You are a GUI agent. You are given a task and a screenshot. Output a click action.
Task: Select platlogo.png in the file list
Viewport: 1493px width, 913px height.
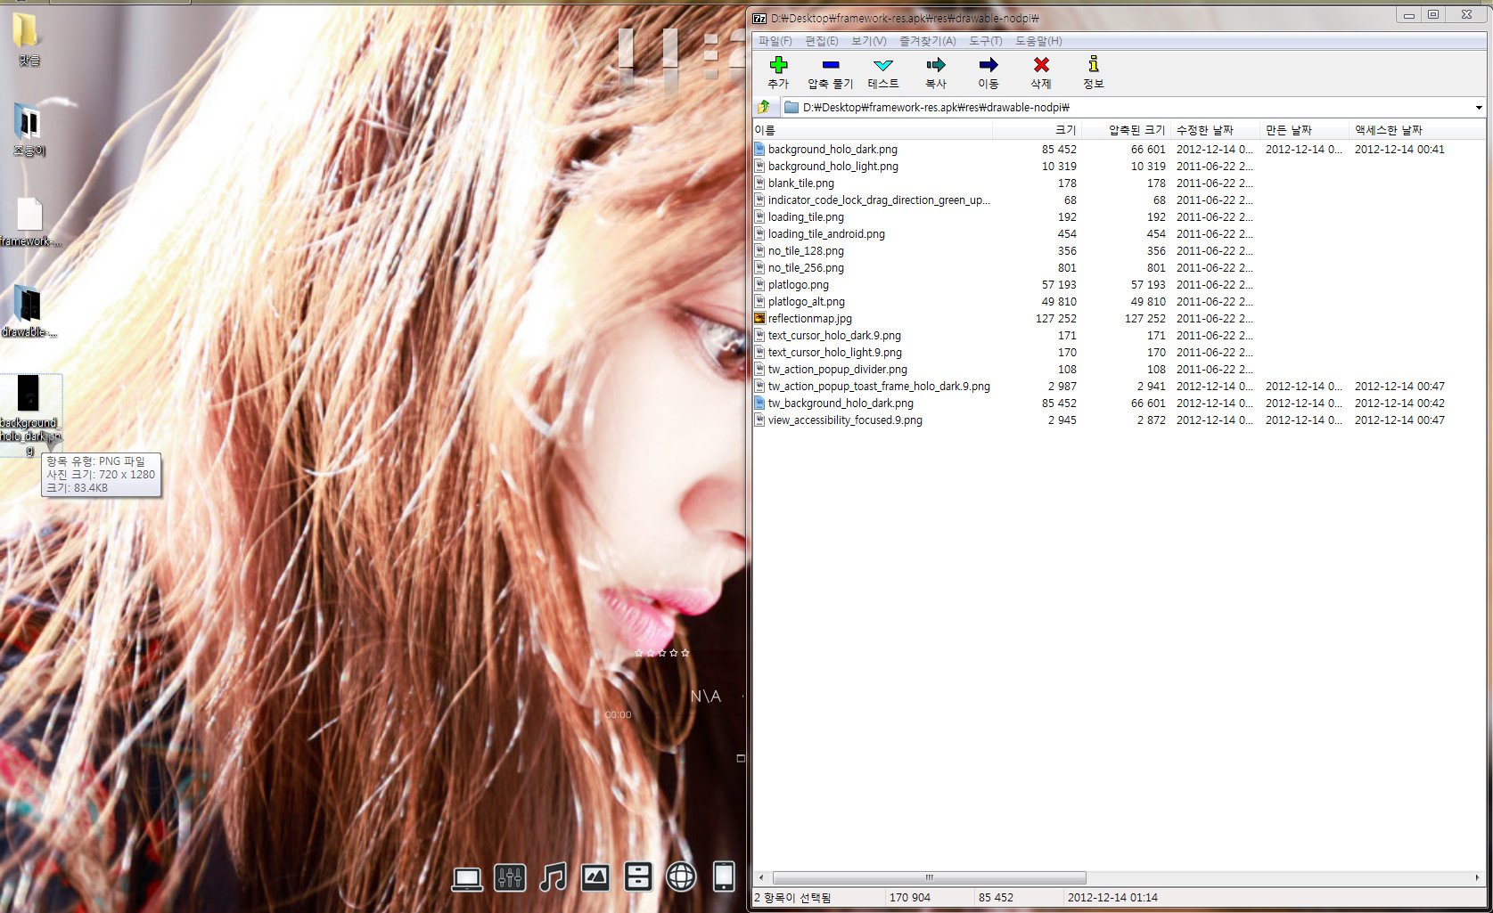point(798,285)
